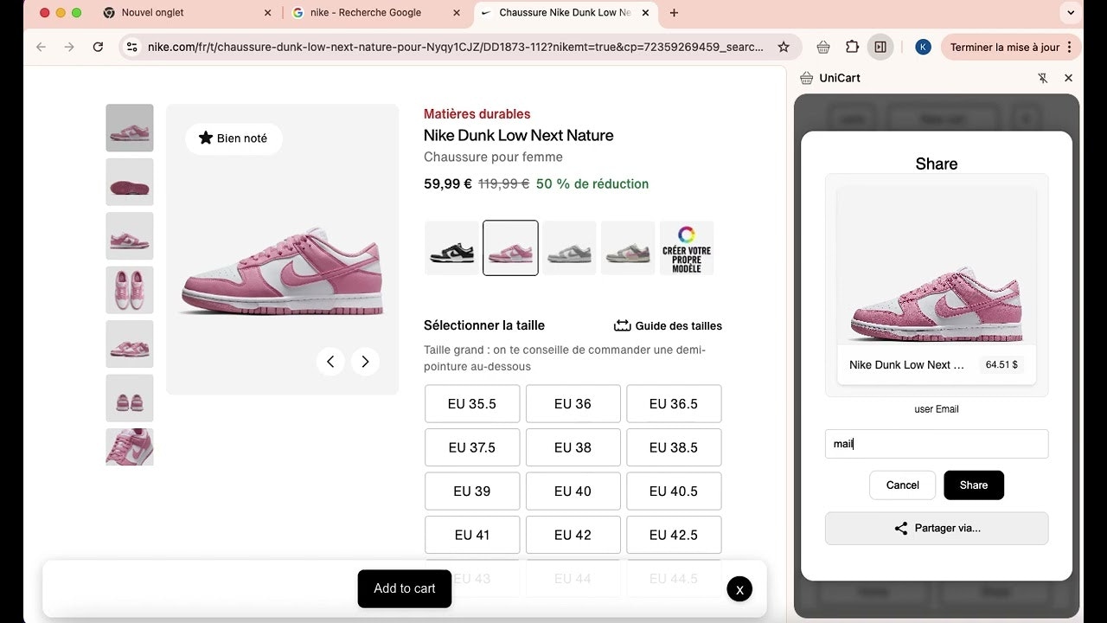
Task: Open site info icon in address bar
Action: 131,47
